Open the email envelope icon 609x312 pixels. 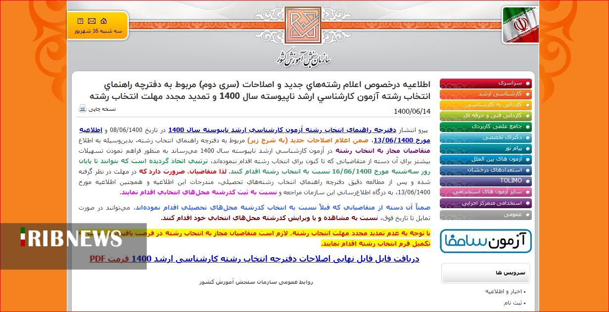92,21
